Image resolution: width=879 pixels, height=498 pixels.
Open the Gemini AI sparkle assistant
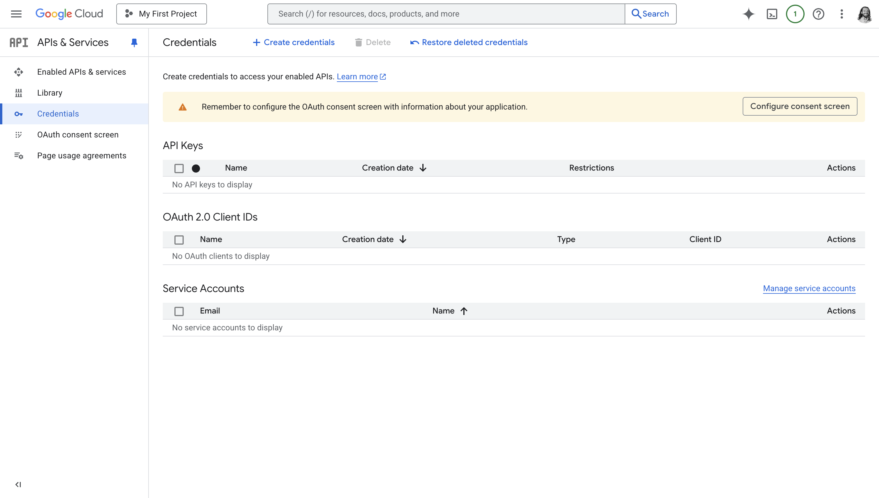point(748,14)
